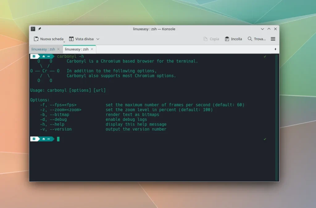Click the terminal cursor at the prompt
The width and height of the screenshot is (316, 208).
tap(58, 139)
